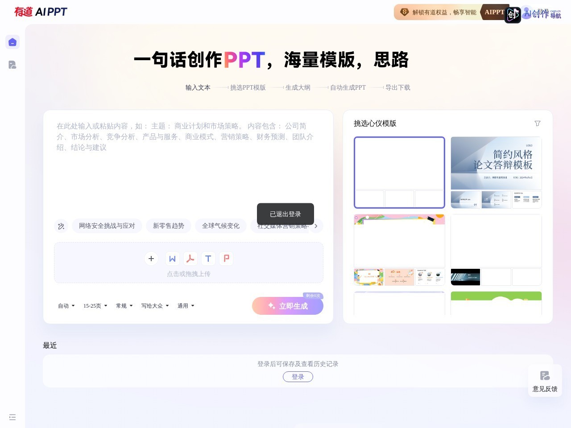Open the template filter funnel icon
This screenshot has width=571, height=428.
pyautogui.click(x=538, y=123)
